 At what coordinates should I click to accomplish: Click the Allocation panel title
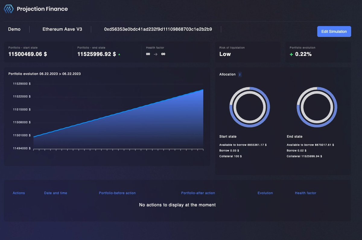tap(227, 75)
